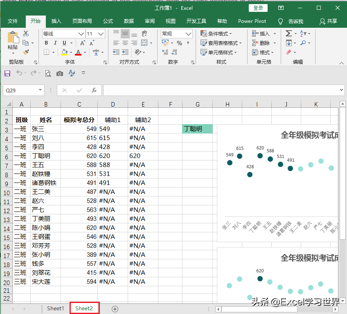The image size is (347, 314).
Task: Toggle middle vertical alignment
Action: pyautogui.click(x=125, y=33)
